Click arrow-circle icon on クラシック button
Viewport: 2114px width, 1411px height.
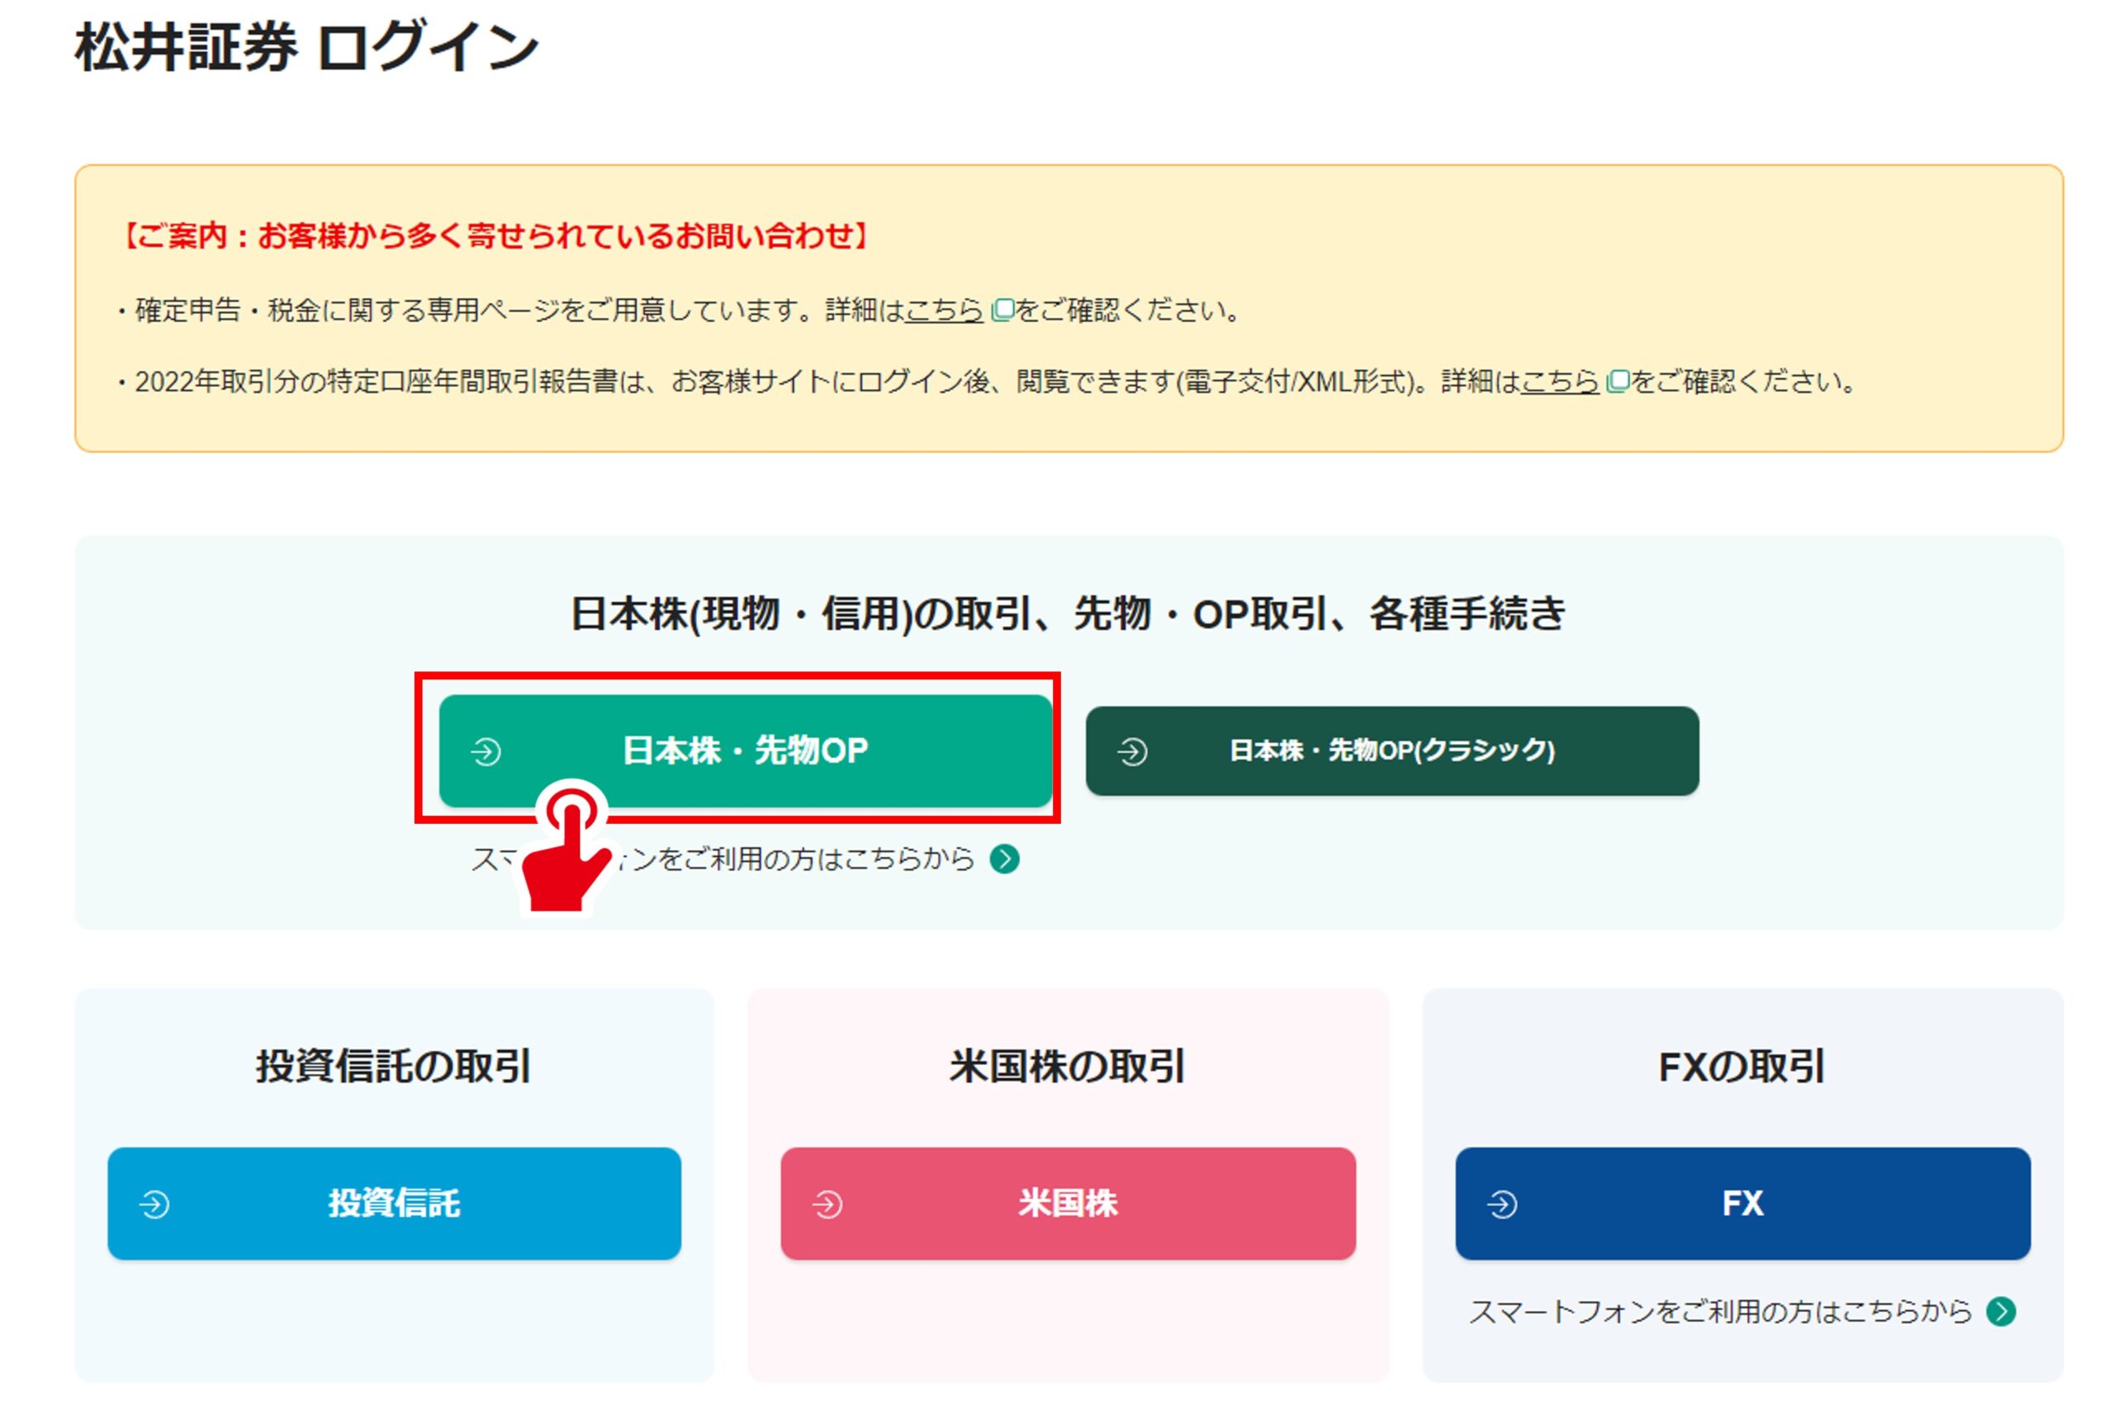click(1132, 751)
